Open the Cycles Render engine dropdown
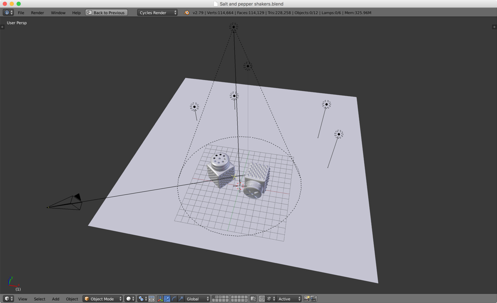Viewport: 497px width, 303px height. (x=157, y=13)
